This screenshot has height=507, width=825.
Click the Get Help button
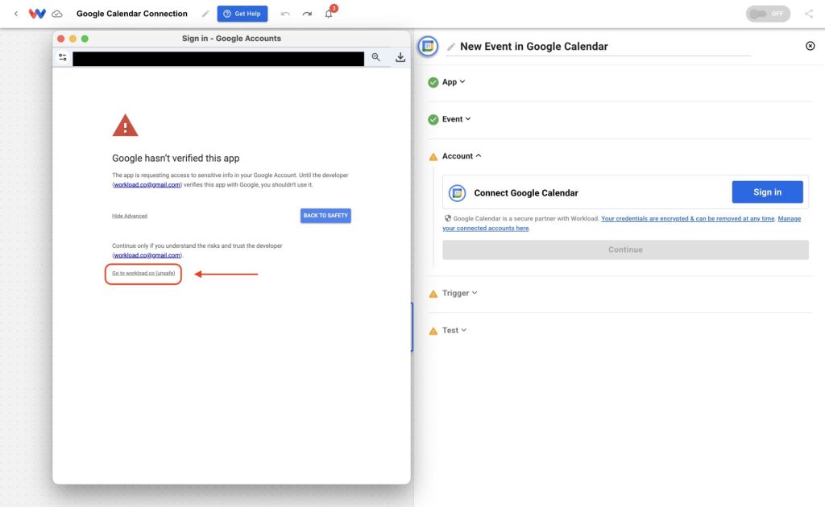tap(242, 14)
